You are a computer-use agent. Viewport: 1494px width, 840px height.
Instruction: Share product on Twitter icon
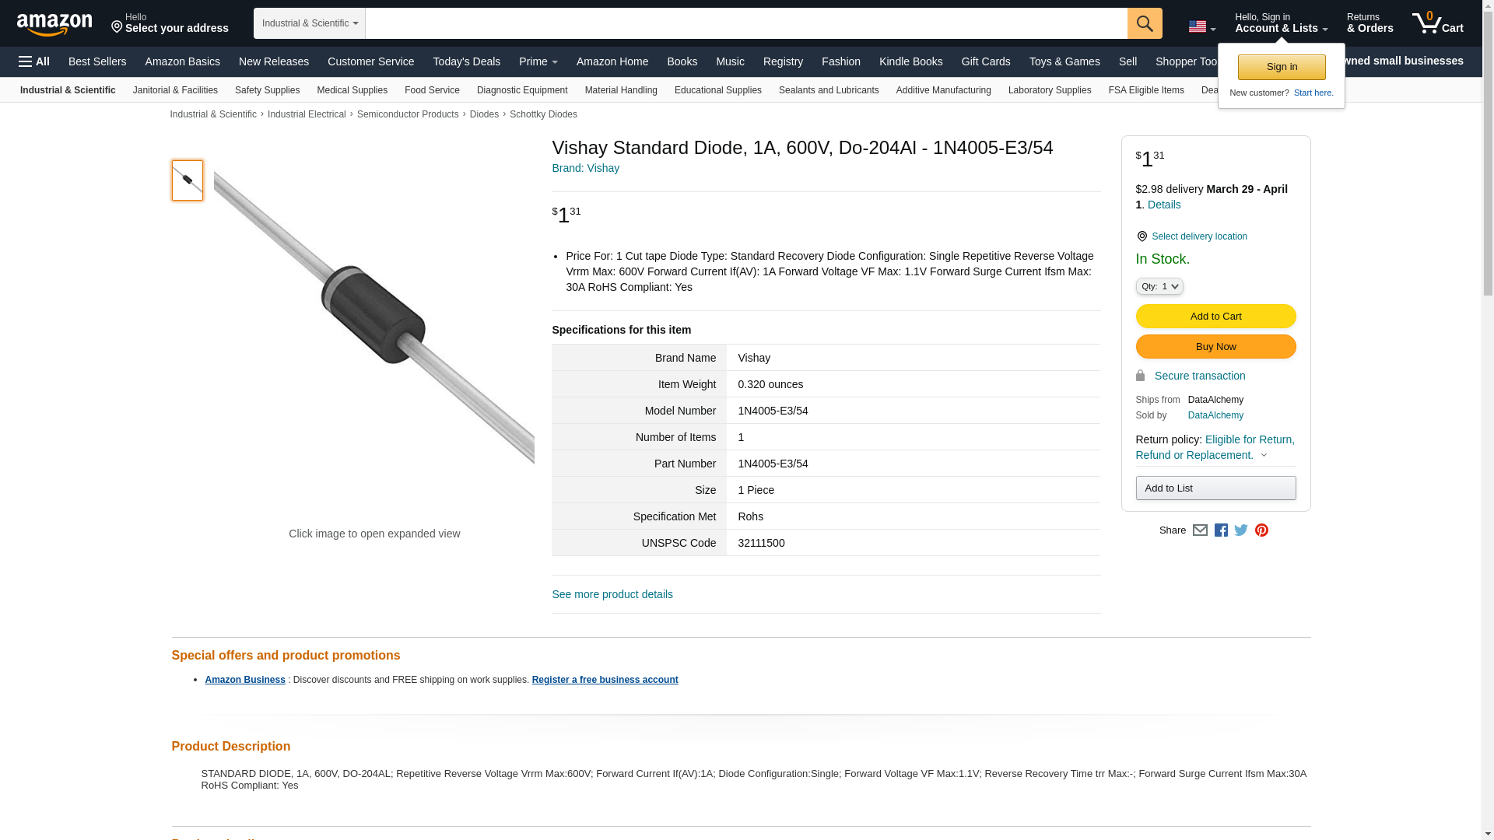[1241, 530]
